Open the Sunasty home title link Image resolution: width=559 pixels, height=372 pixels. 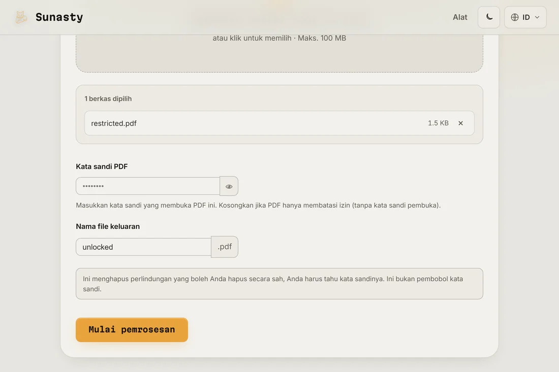59,17
